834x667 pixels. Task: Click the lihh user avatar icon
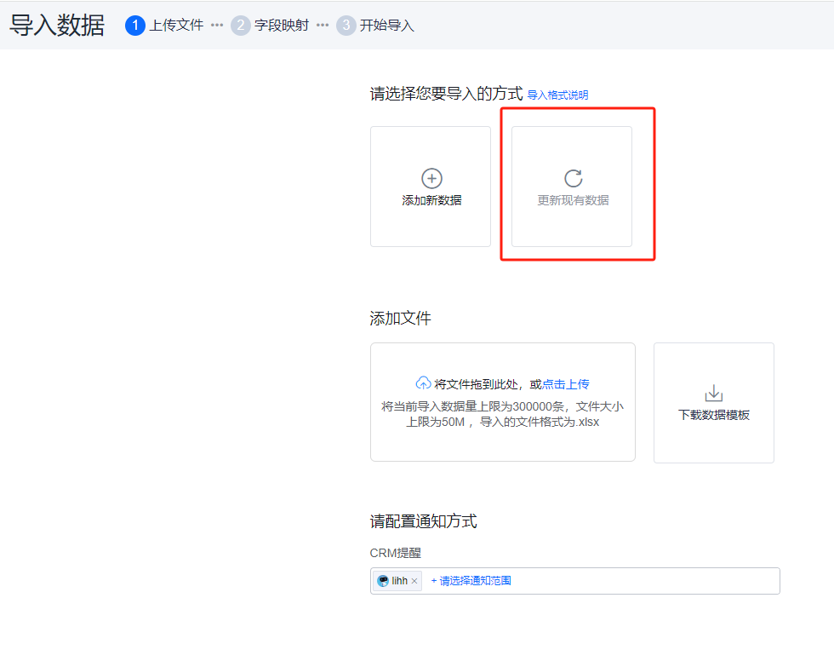click(x=382, y=581)
